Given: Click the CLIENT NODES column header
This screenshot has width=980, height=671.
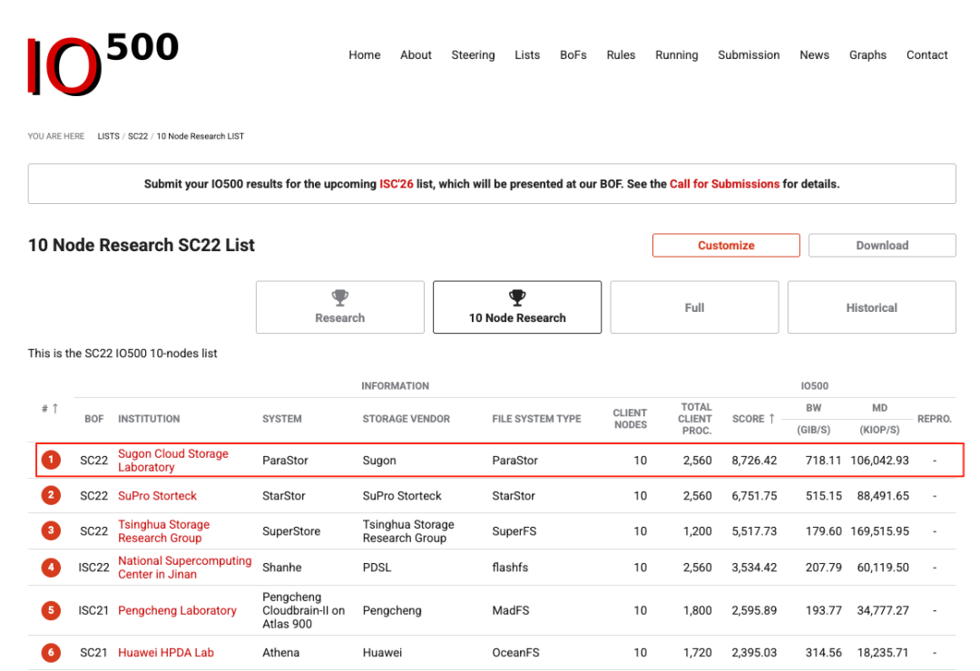Looking at the screenshot, I should pyautogui.click(x=630, y=419).
